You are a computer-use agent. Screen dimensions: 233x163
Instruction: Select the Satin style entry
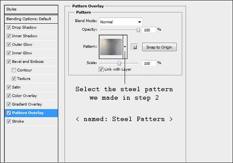[17, 87]
